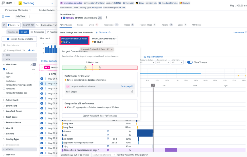The image size is (247, 157).
Task: Check the /products/spree-jr-spaghetti view name
Action: (x=4, y=85)
